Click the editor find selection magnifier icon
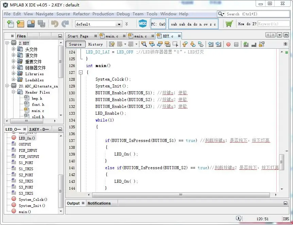The width and height of the screenshot is (293, 225). click(x=144, y=44)
